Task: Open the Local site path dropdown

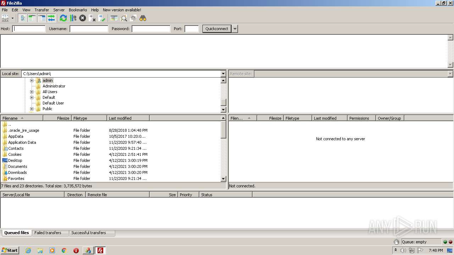Action: [x=223, y=74]
